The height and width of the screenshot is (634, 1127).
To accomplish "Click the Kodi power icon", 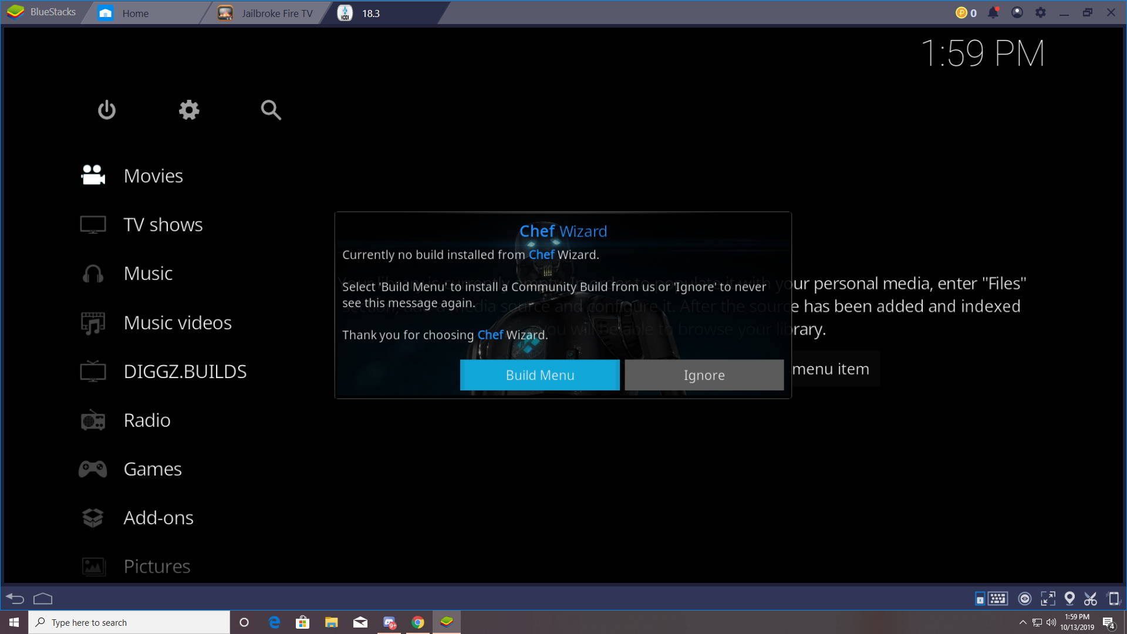I will (x=106, y=110).
